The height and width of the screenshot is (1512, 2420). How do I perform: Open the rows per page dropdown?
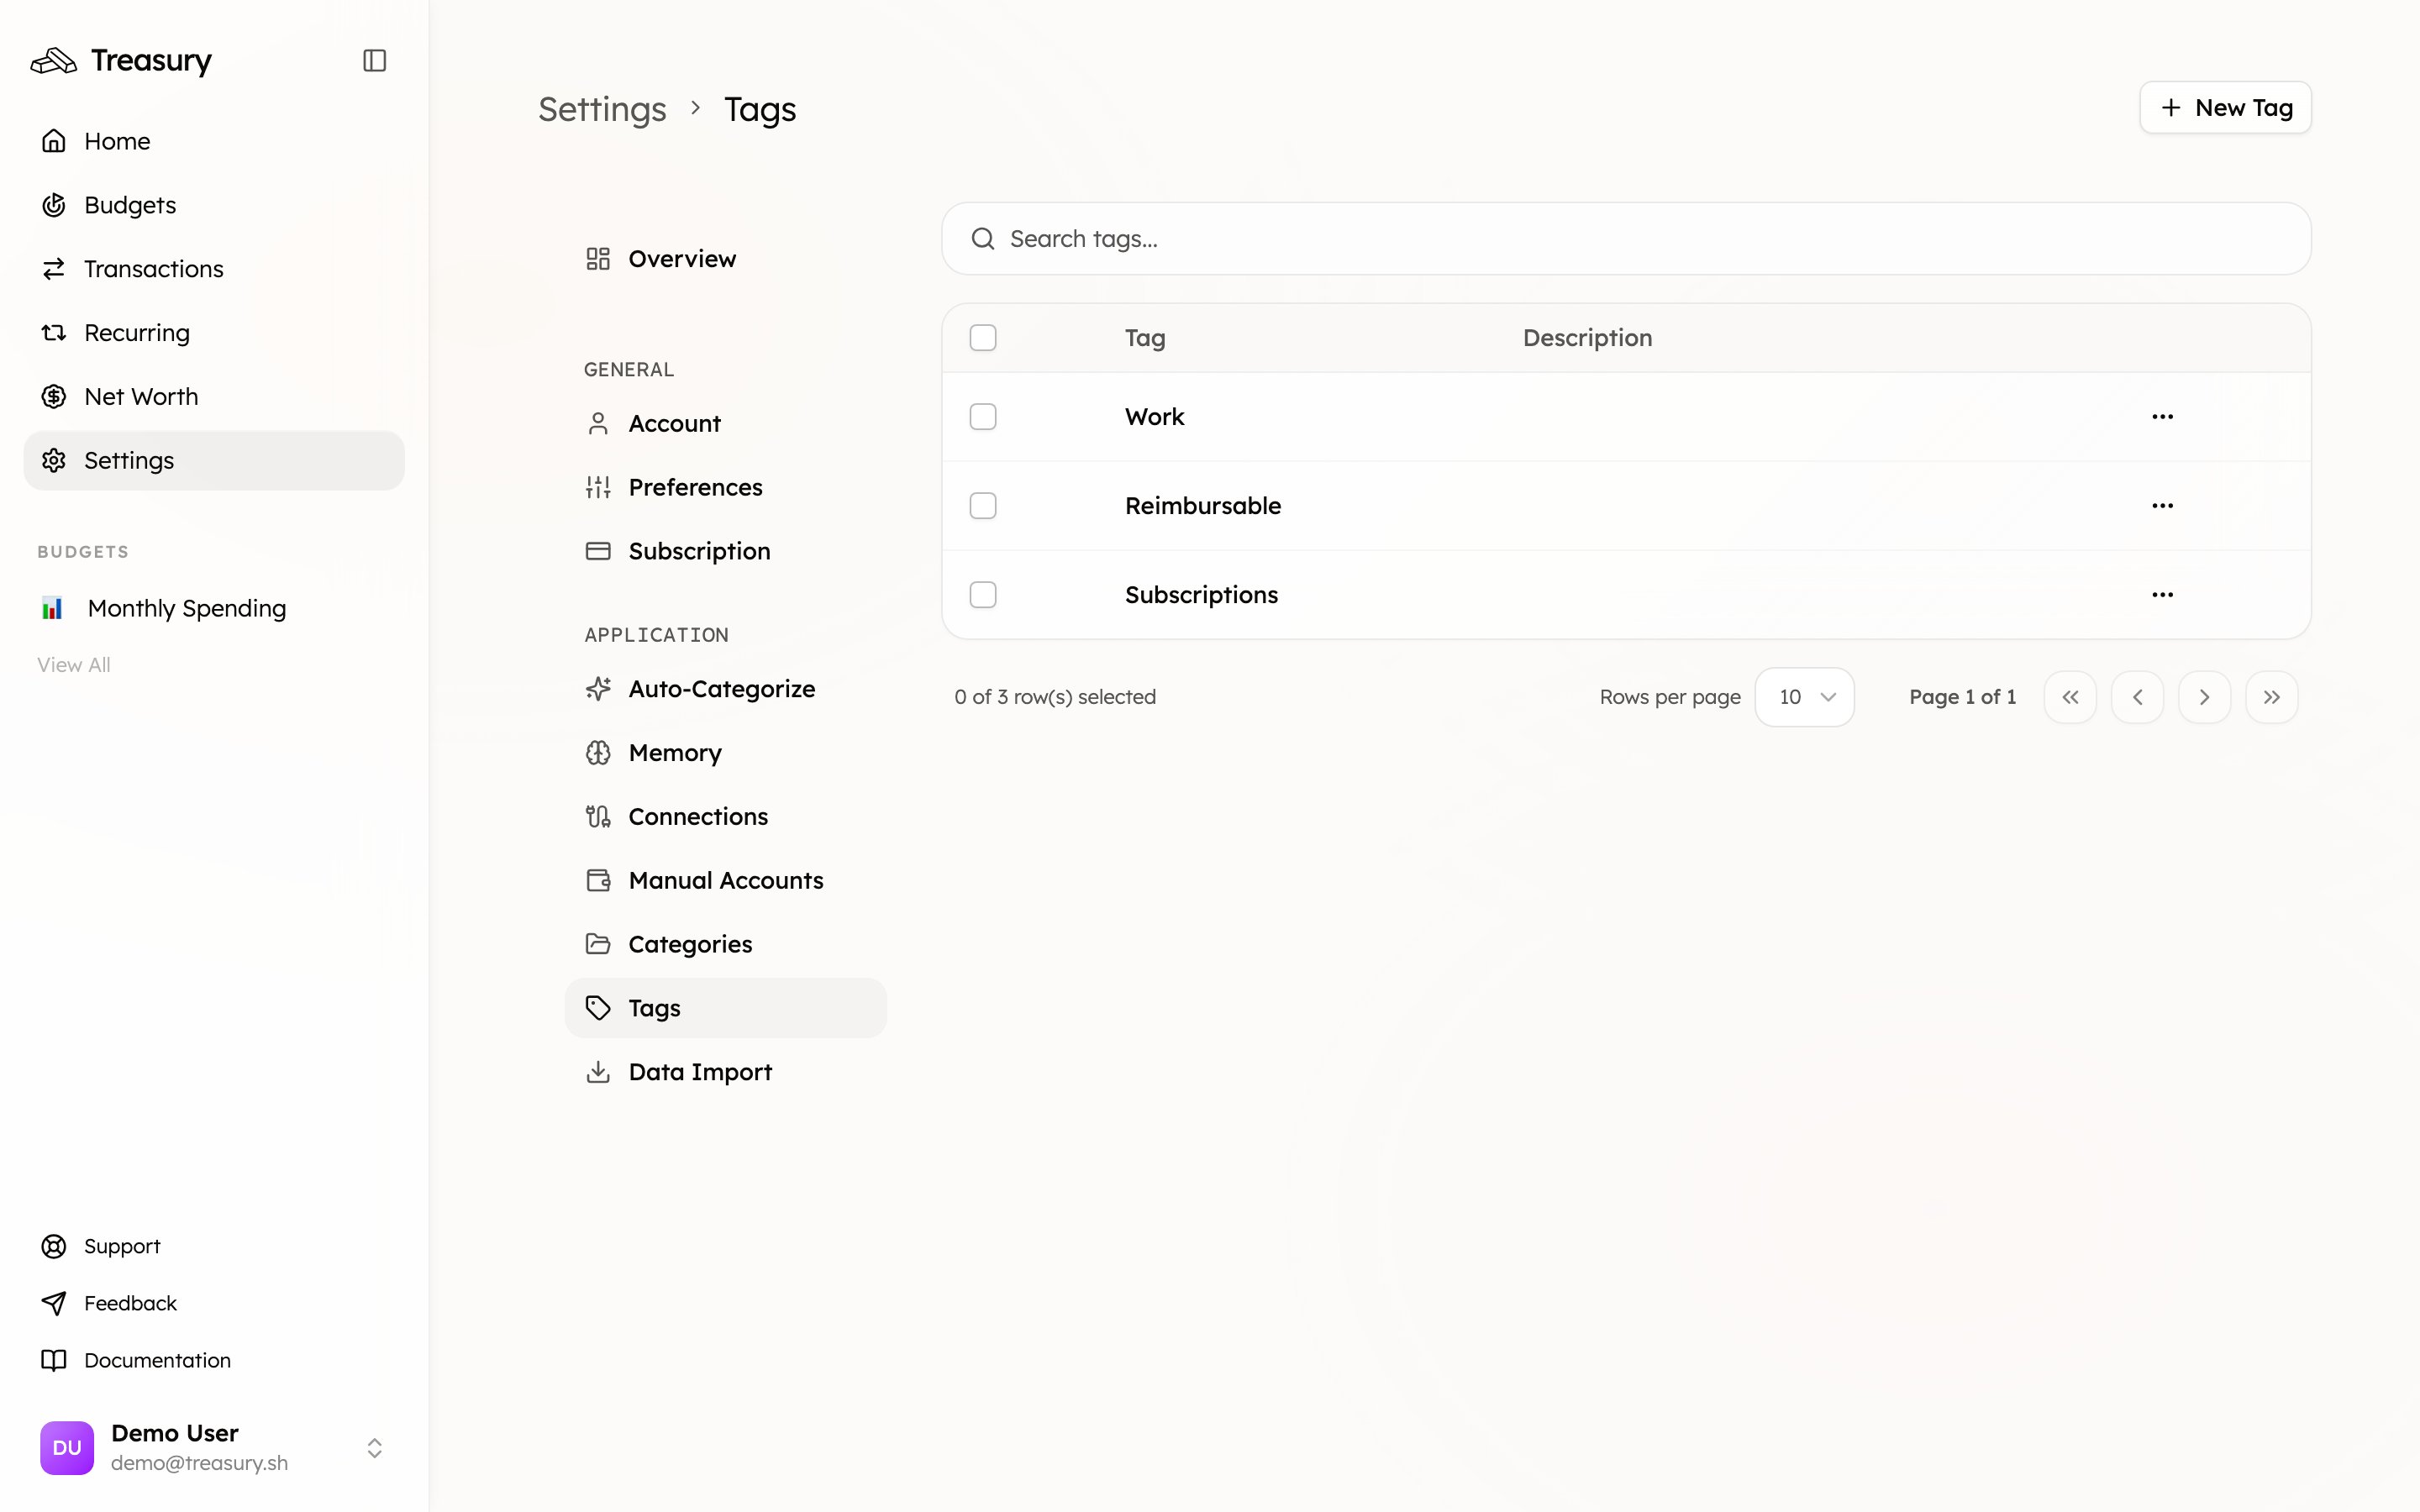pyautogui.click(x=1805, y=697)
